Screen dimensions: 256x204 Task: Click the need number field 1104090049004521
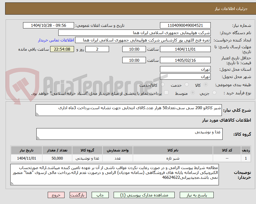pos(185,25)
